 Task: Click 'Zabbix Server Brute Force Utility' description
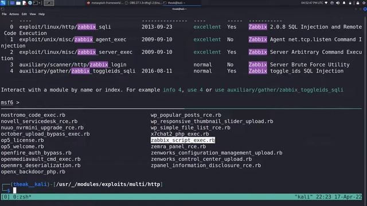pyautogui.click(x=299, y=65)
